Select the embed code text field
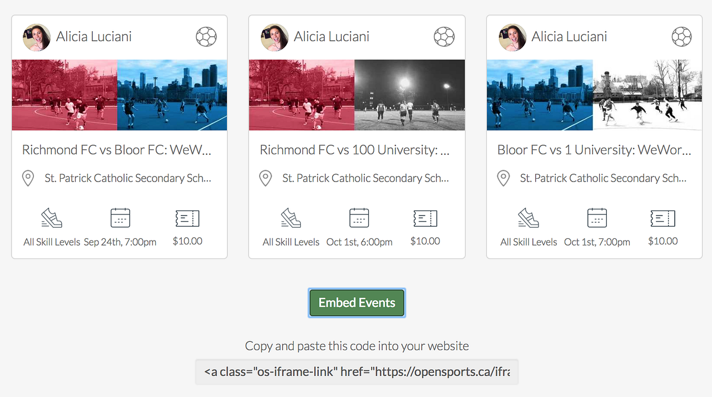The image size is (712, 397). [x=357, y=372]
